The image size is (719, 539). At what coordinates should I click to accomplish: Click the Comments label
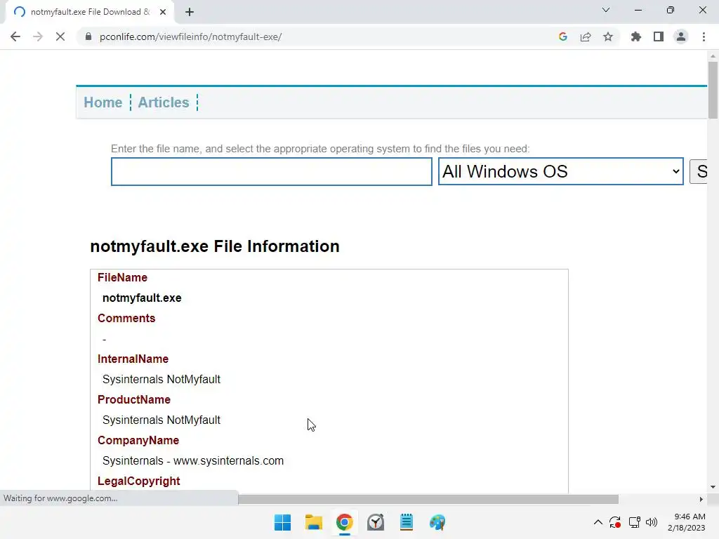(x=126, y=318)
